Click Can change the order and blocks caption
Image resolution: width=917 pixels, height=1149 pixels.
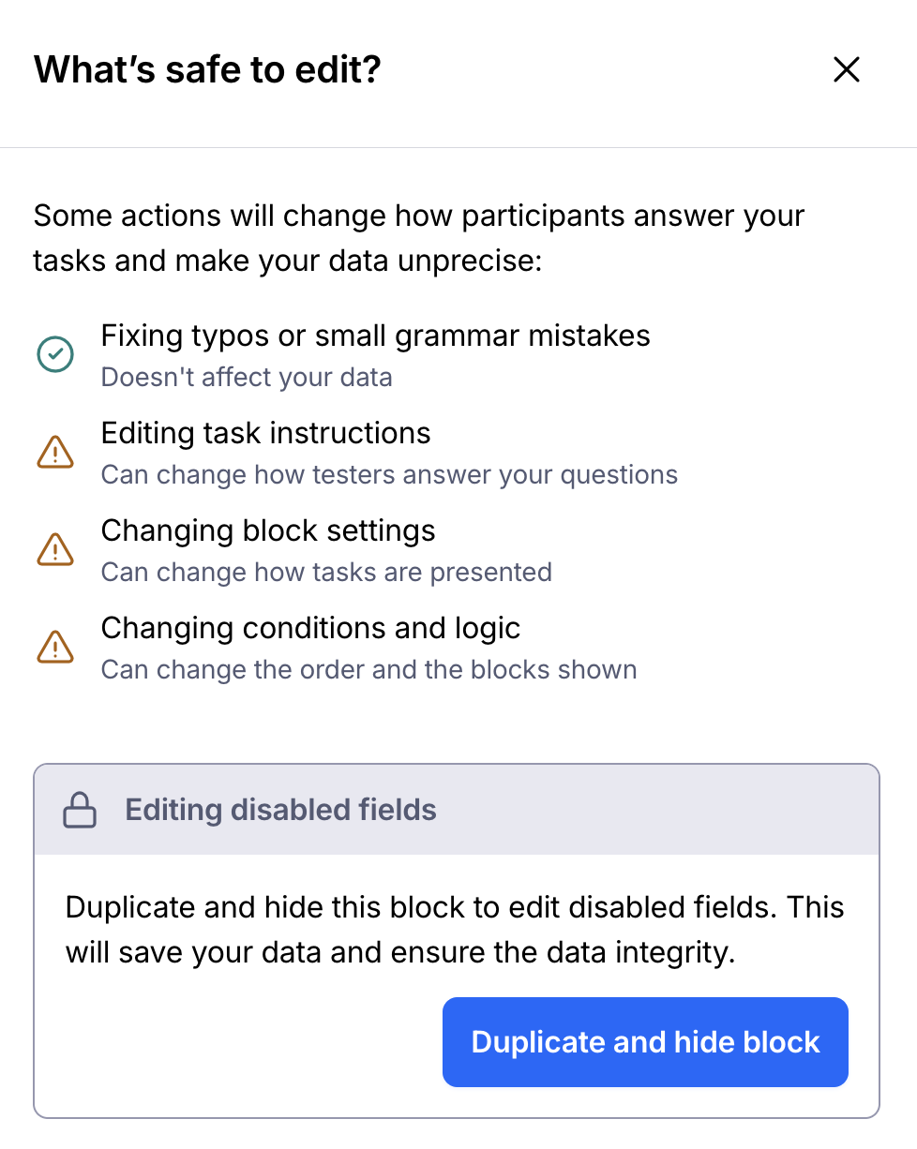click(x=368, y=670)
